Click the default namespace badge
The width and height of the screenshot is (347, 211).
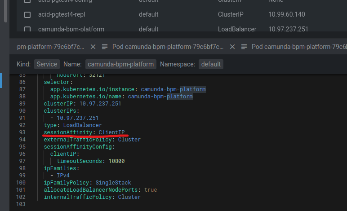click(x=211, y=64)
